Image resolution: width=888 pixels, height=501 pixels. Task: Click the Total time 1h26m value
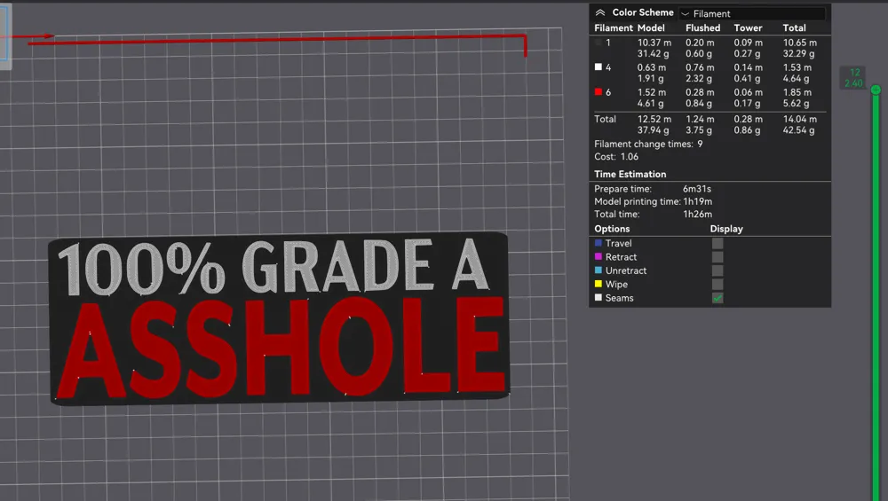coord(697,215)
